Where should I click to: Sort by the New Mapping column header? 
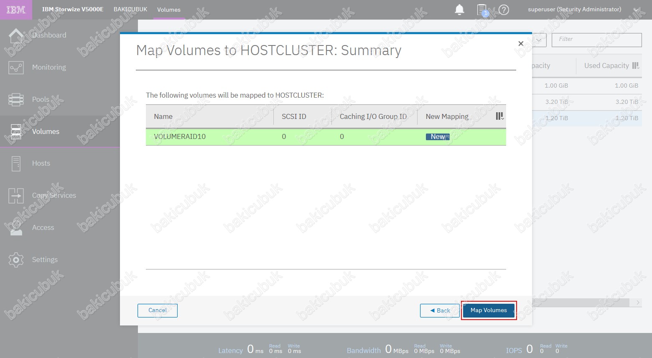(447, 116)
